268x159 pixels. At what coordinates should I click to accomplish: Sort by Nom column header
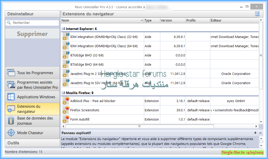click(x=102, y=20)
